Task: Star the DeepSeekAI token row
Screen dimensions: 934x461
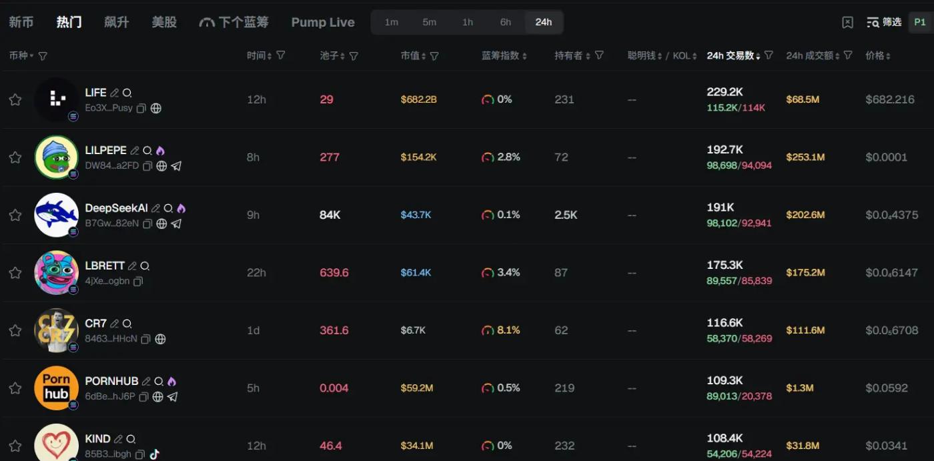Action: coord(15,215)
